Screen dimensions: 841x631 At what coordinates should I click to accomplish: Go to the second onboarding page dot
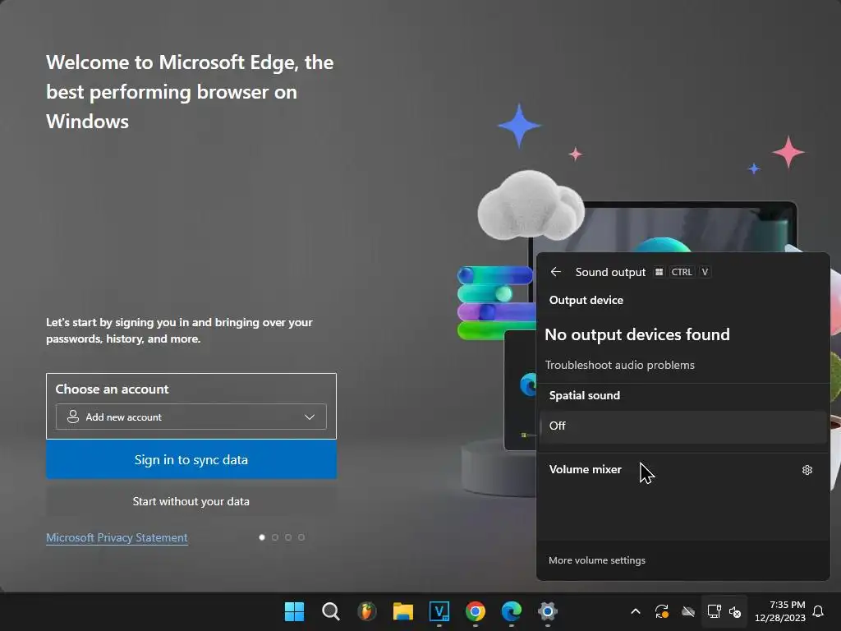tap(275, 537)
